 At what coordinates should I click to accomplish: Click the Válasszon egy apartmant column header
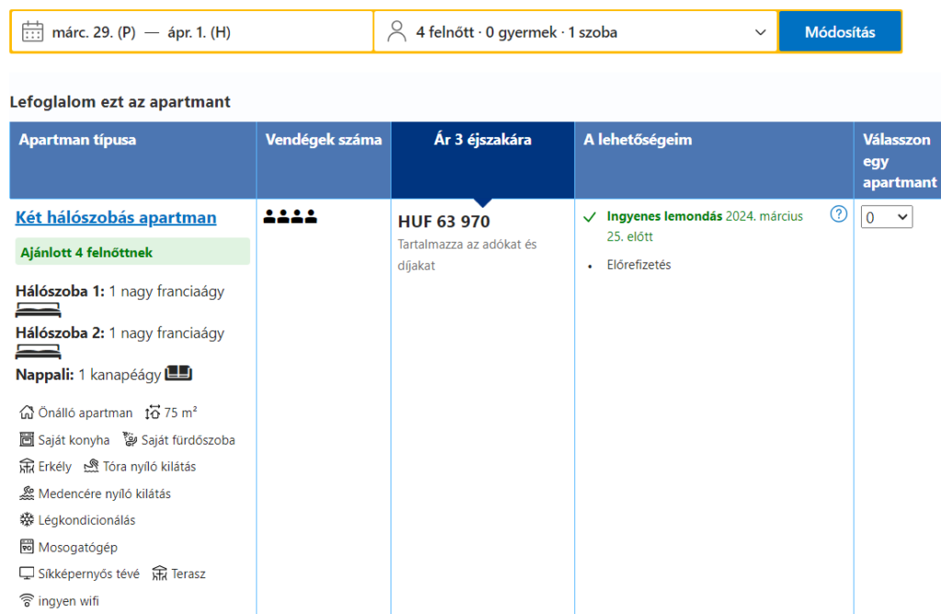pos(900,161)
